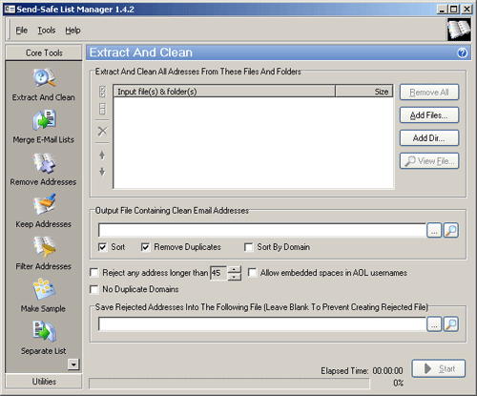Uncheck the Sort checkbox
477x396 pixels.
click(x=102, y=247)
